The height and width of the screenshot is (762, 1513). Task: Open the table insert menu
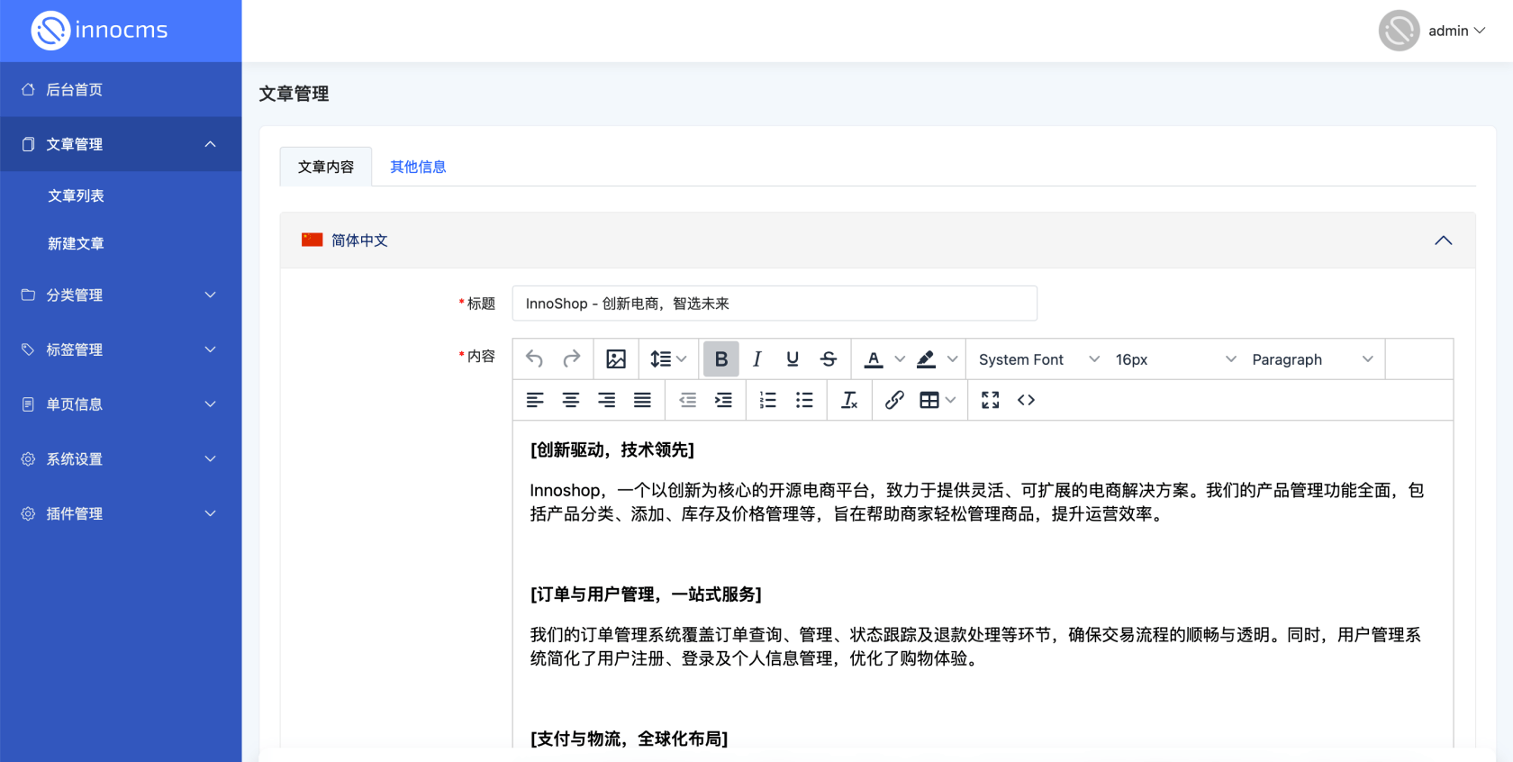click(x=938, y=400)
